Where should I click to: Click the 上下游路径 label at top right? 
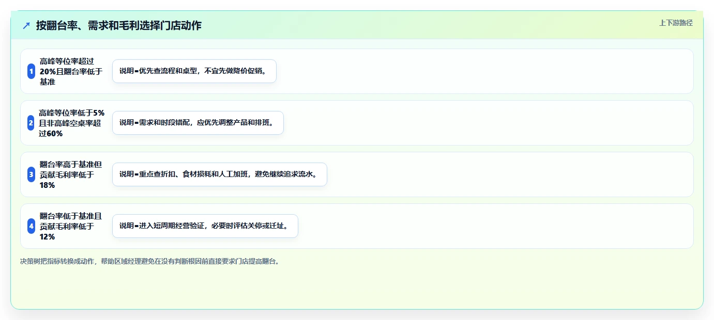(x=676, y=23)
